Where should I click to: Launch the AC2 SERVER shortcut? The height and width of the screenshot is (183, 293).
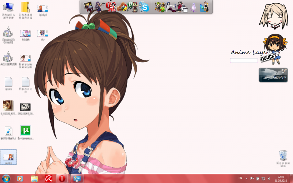pos(8,58)
